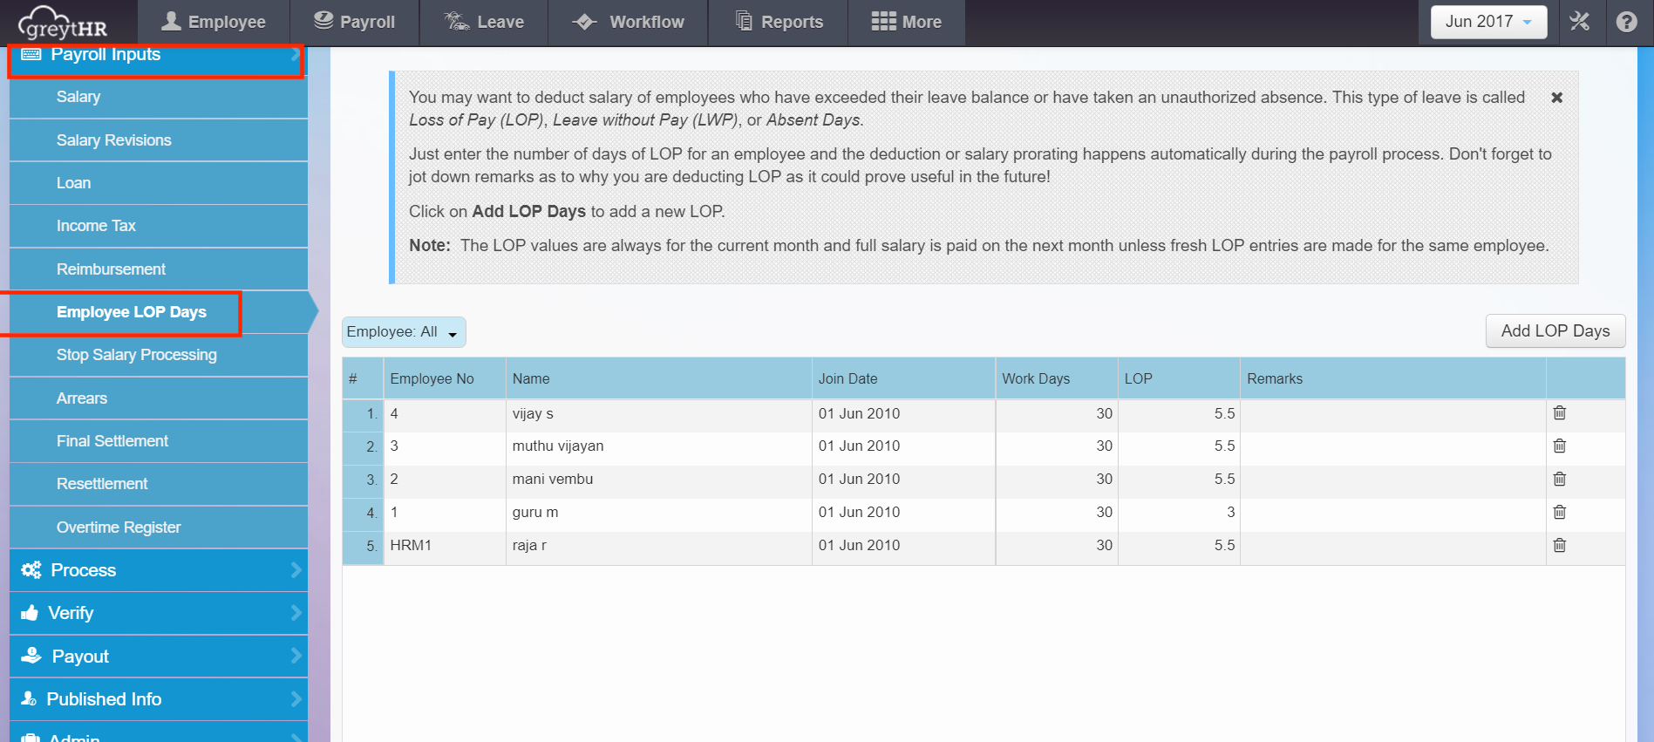Open the More top menu
Viewport: 1654px width, 742px height.
point(907,23)
